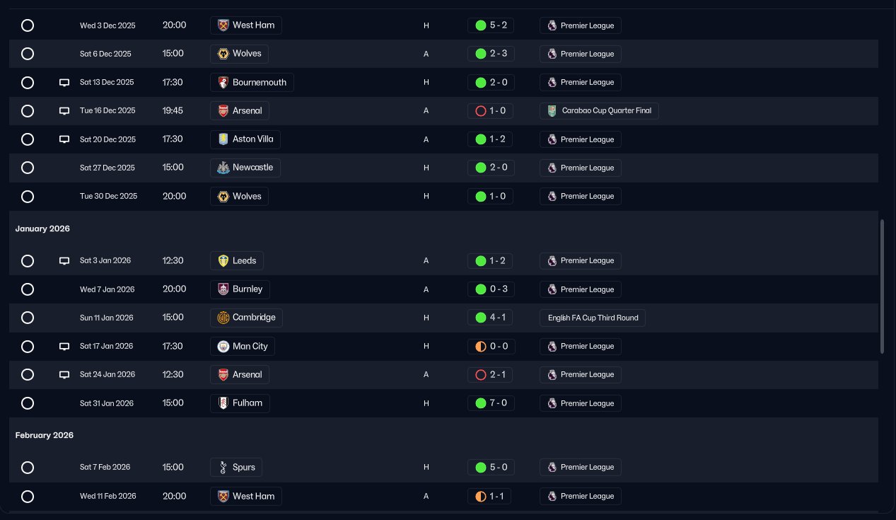
Task: Click the Premier League logo on Fulham row
Action: click(x=552, y=403)
